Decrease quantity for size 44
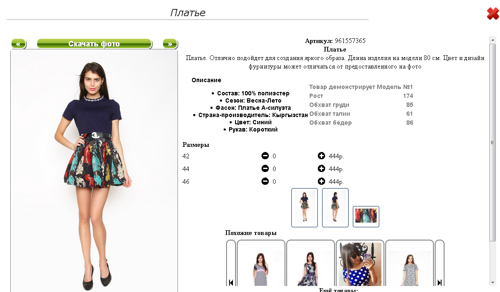The height and width of the screenshot is (292, 500). point(265,169)
